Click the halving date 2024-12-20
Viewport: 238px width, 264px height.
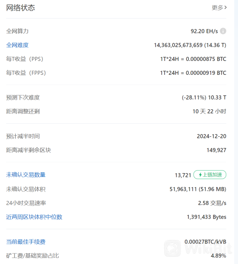[212, 136]
